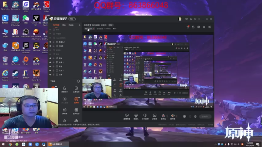Show hidden system tray icons chevron

[215, 144]
